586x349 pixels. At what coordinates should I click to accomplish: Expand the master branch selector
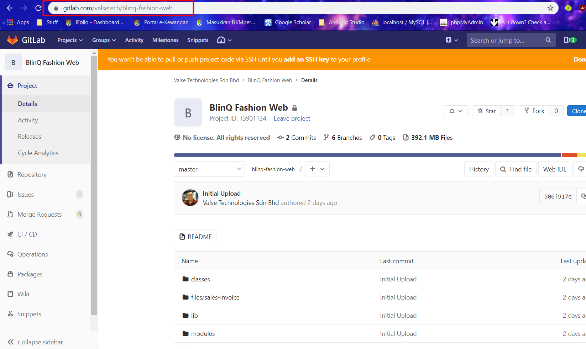click(209, 169)
